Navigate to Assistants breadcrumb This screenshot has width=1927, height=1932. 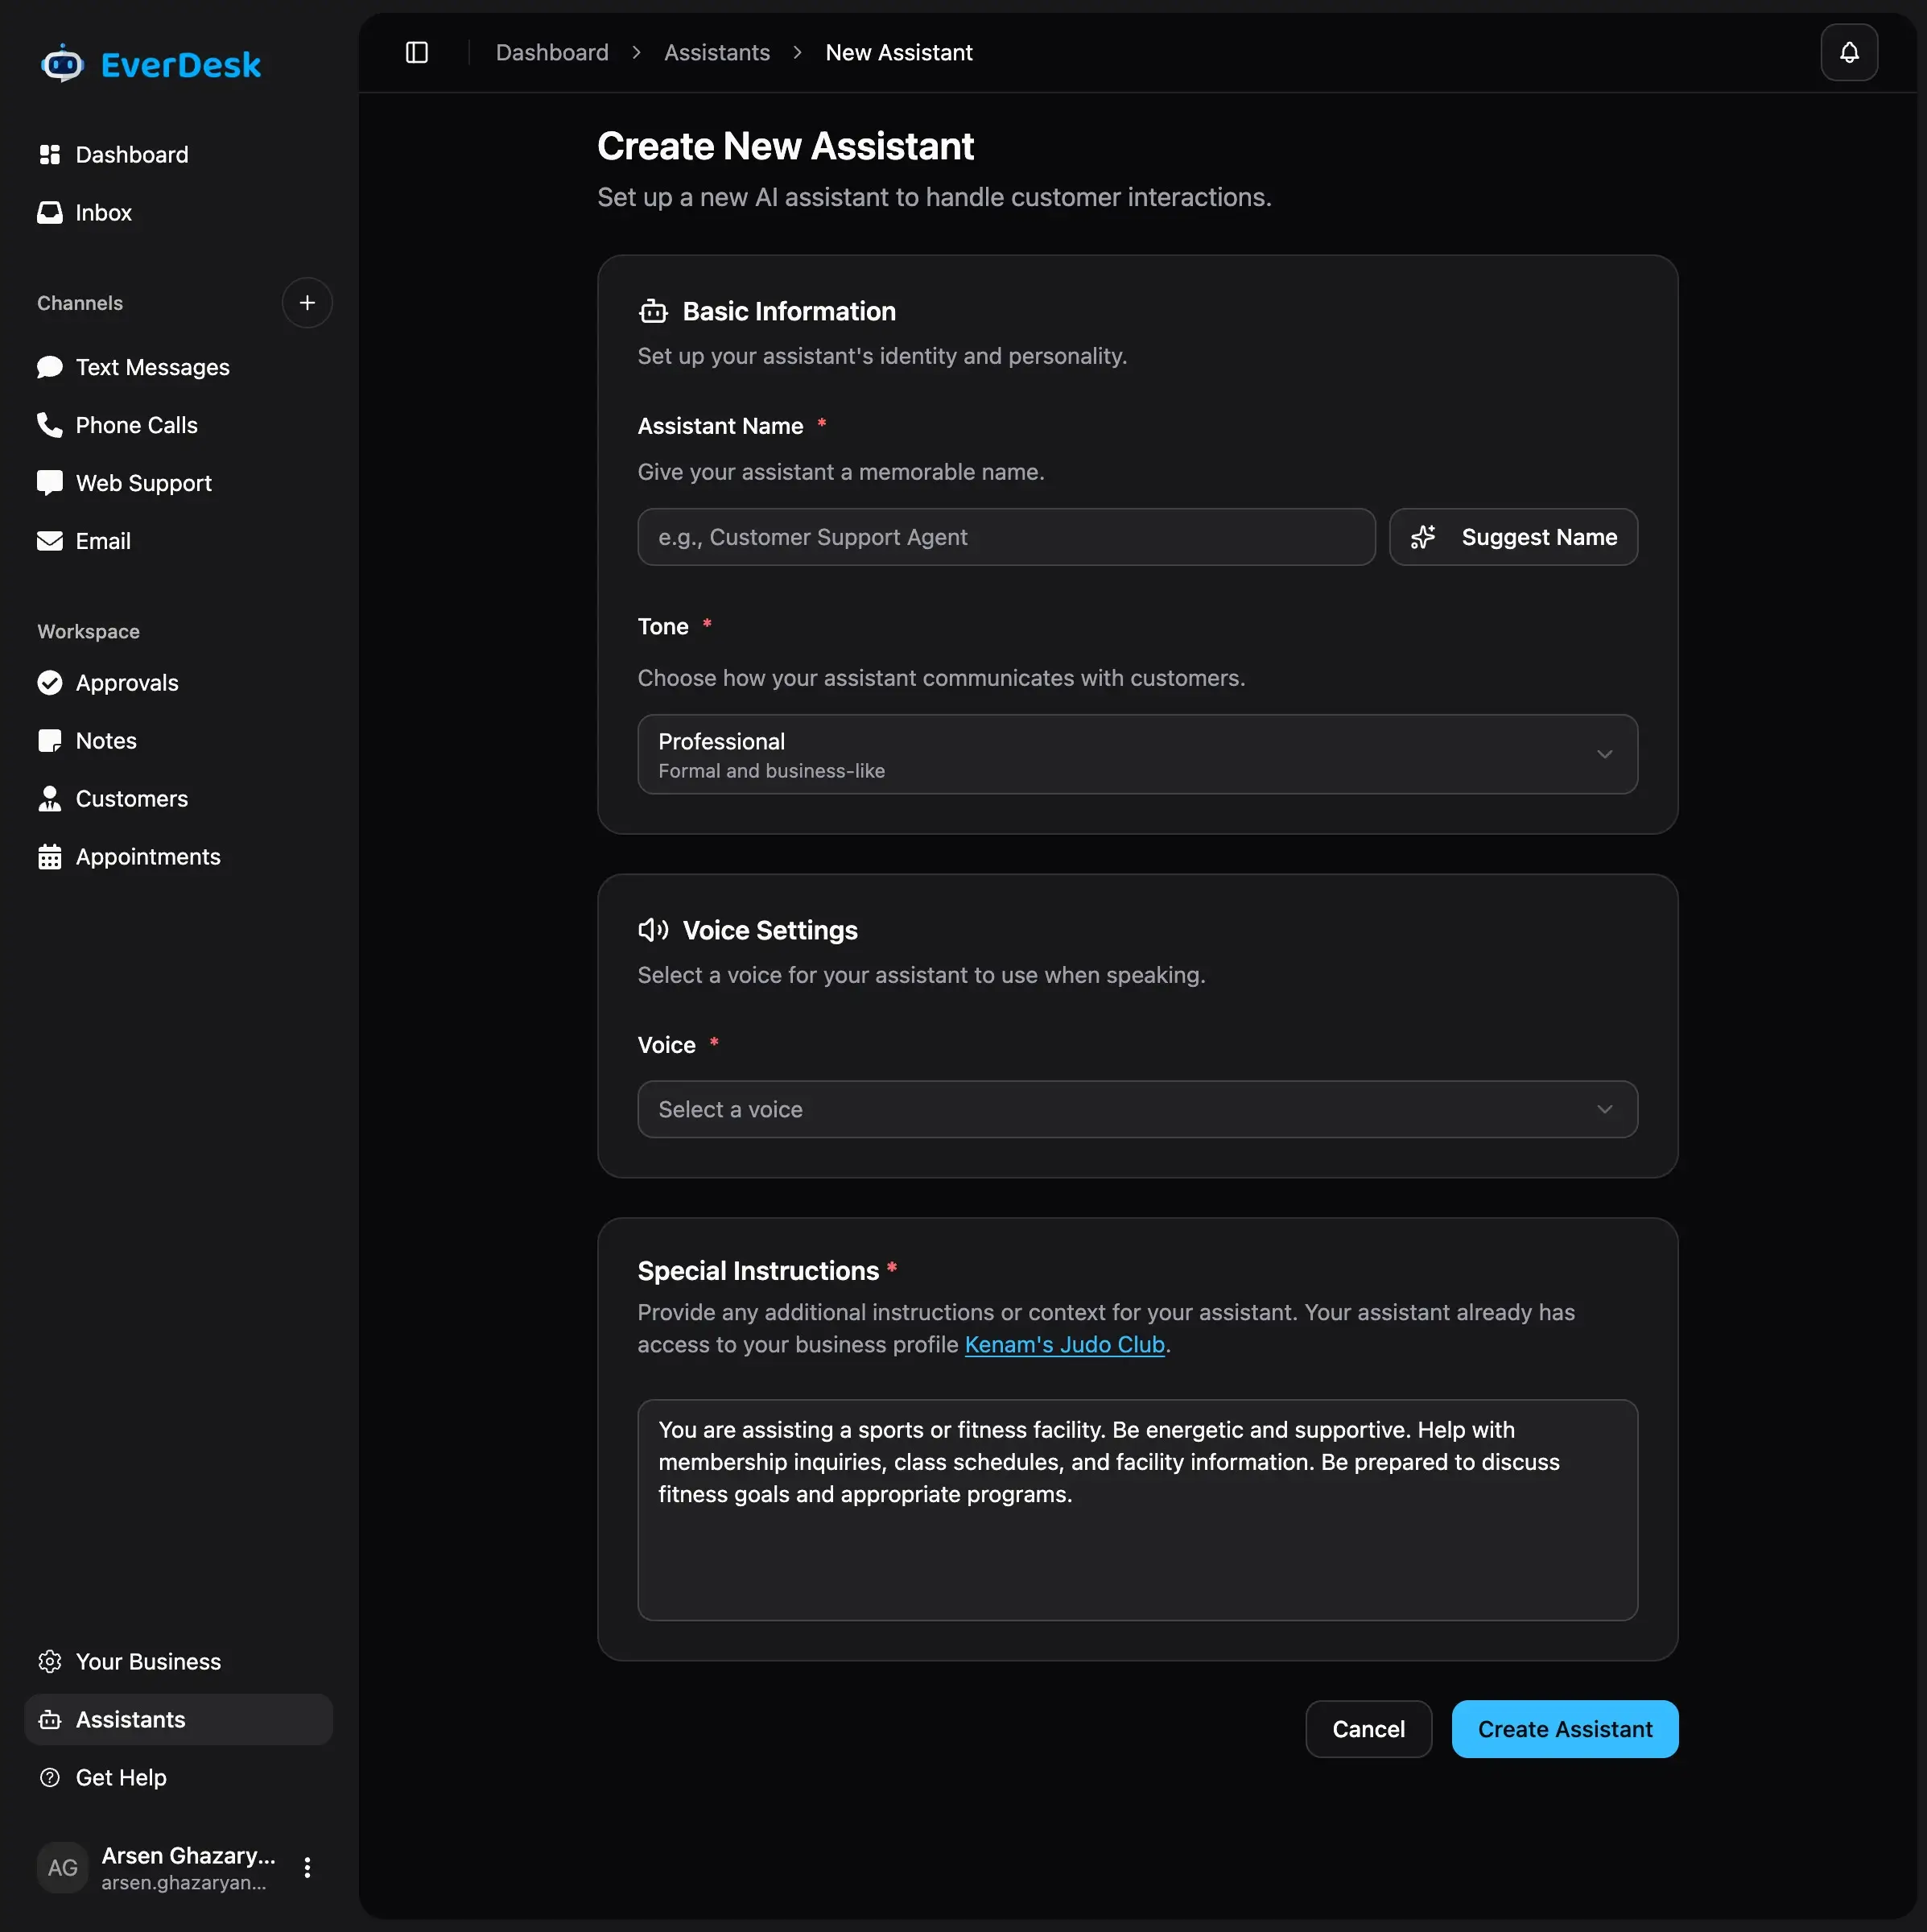tap(716, 52)
